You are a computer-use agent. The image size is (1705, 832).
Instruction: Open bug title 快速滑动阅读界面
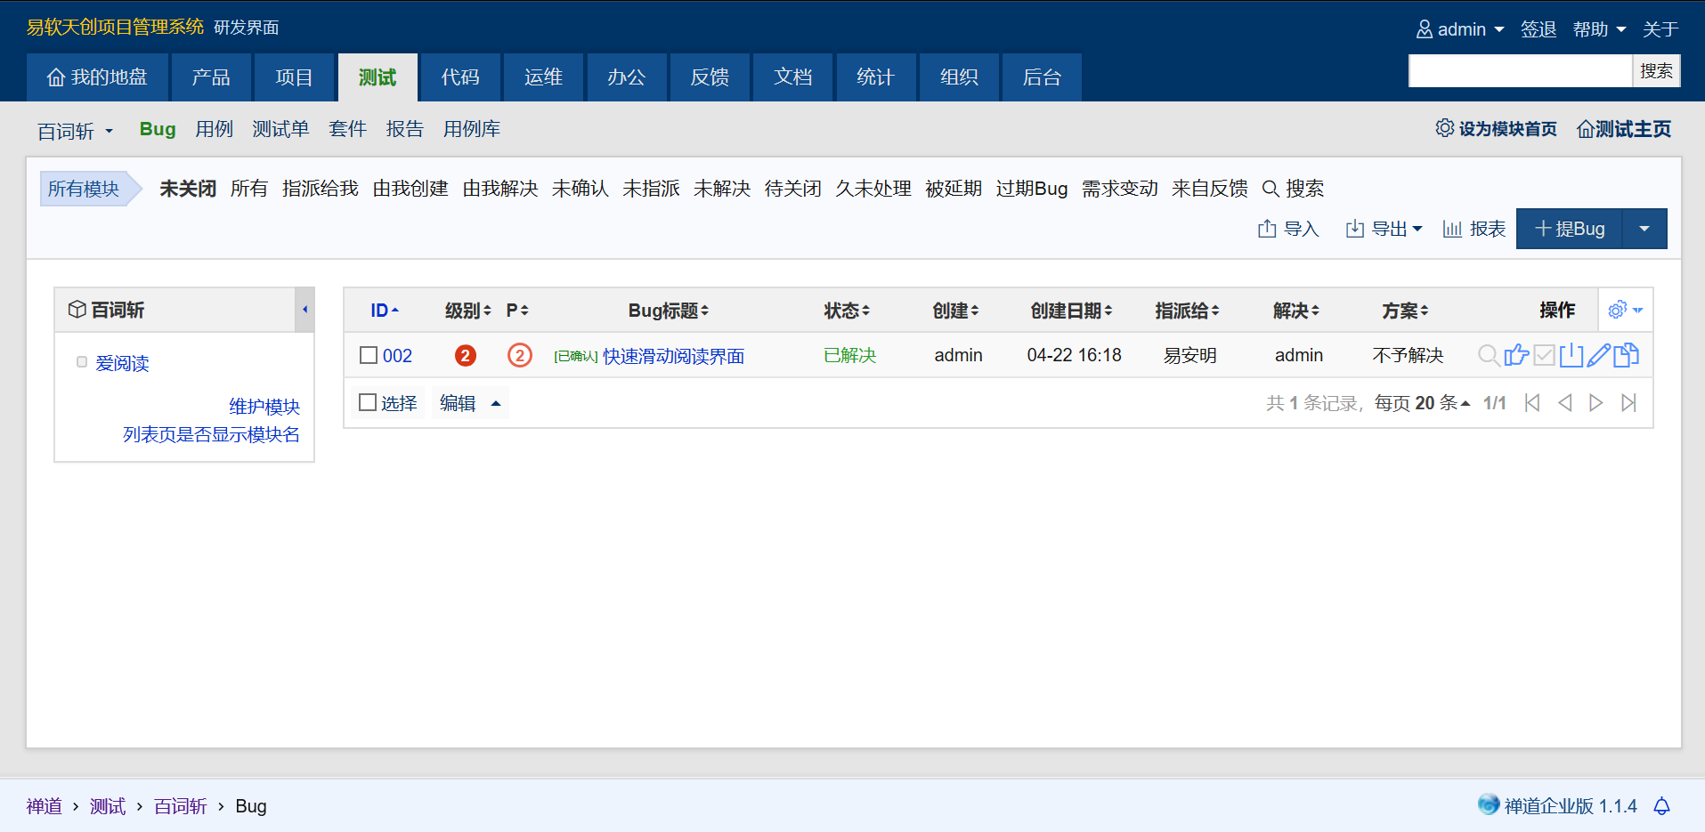coord(673,356)
